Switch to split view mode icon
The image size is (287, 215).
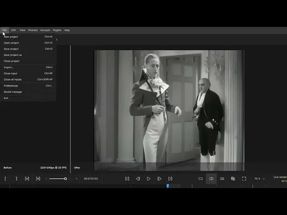[x=211, y=179]
